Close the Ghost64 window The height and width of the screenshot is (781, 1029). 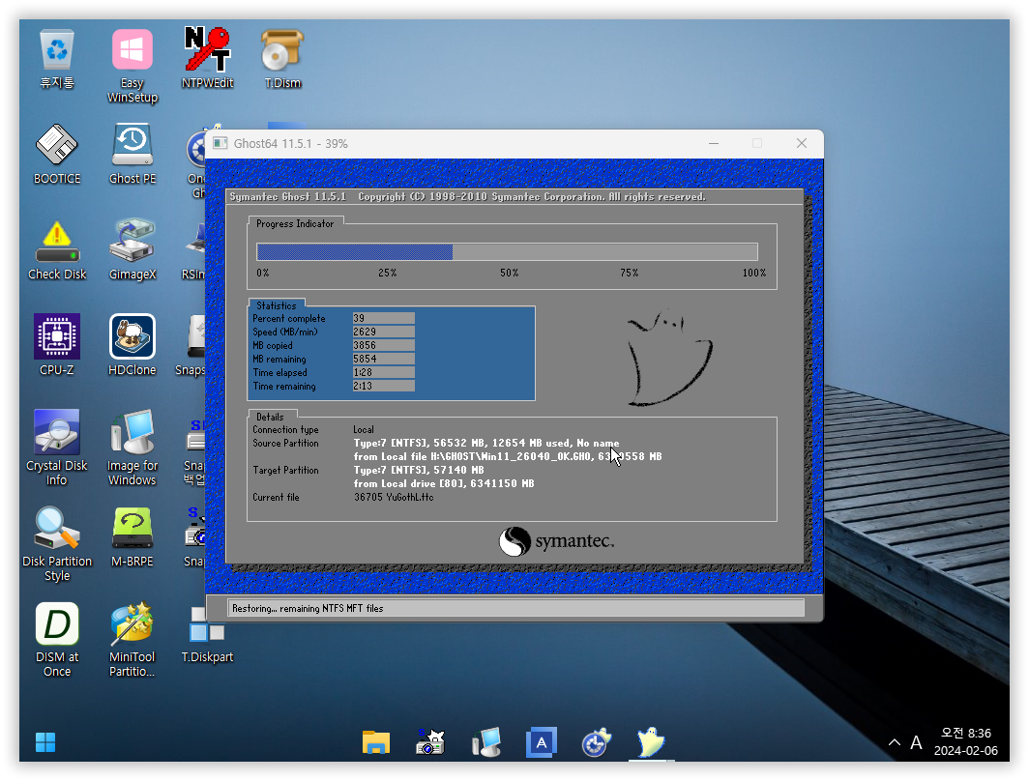(x=802, y=144)
